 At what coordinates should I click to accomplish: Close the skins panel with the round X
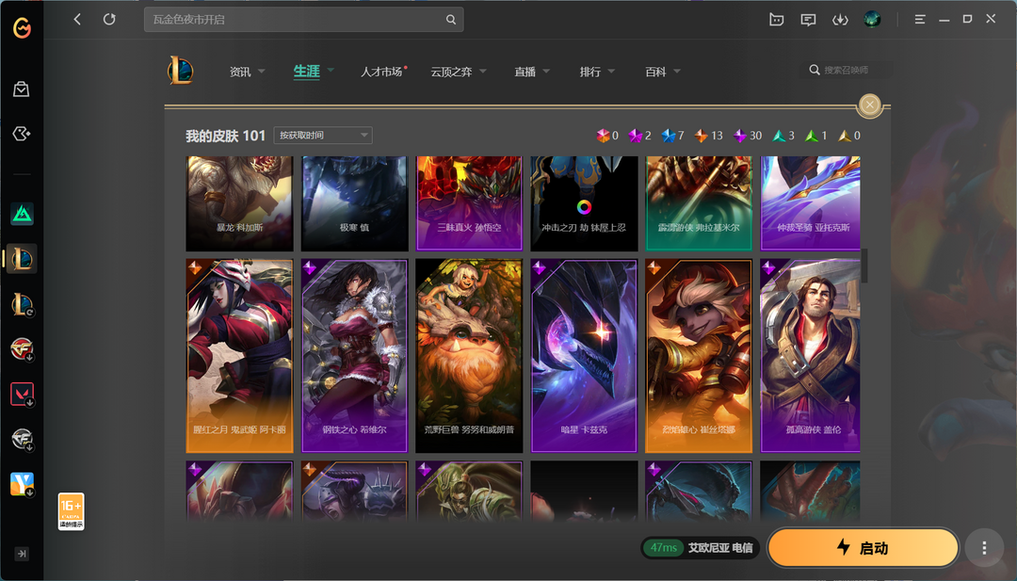pos(870,105)
